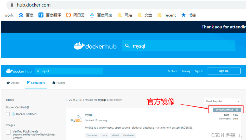Open the Baidu Translate bookmark icon
246x140 pixels.
click(41, 15)
